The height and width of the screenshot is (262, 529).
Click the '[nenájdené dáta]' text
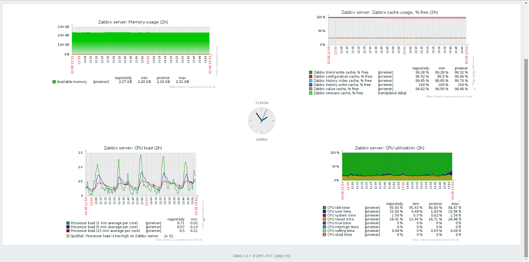click(392, 93)
